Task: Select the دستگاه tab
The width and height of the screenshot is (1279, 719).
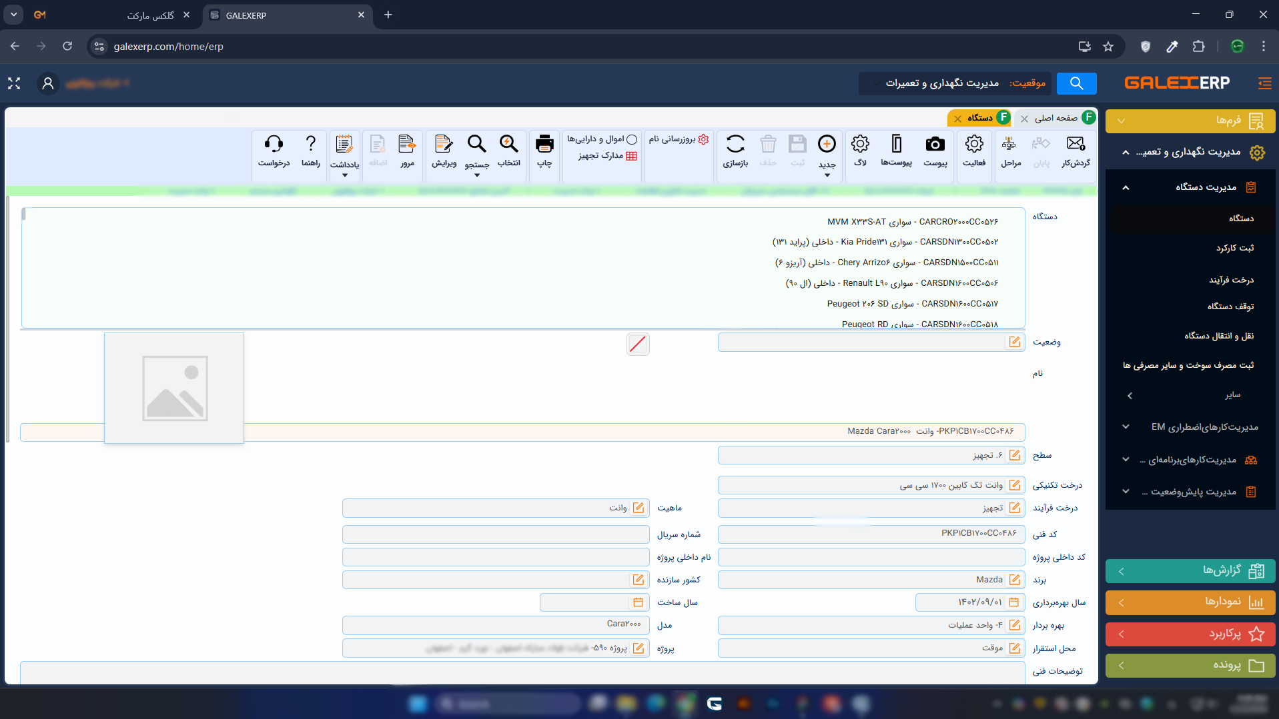Action: point(980,118)
